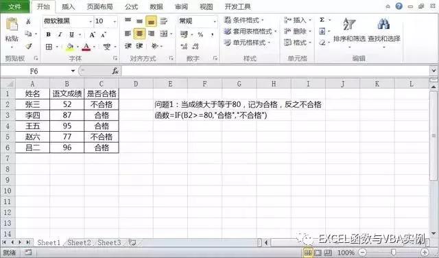Click the Fill down icon

(322, 31)
